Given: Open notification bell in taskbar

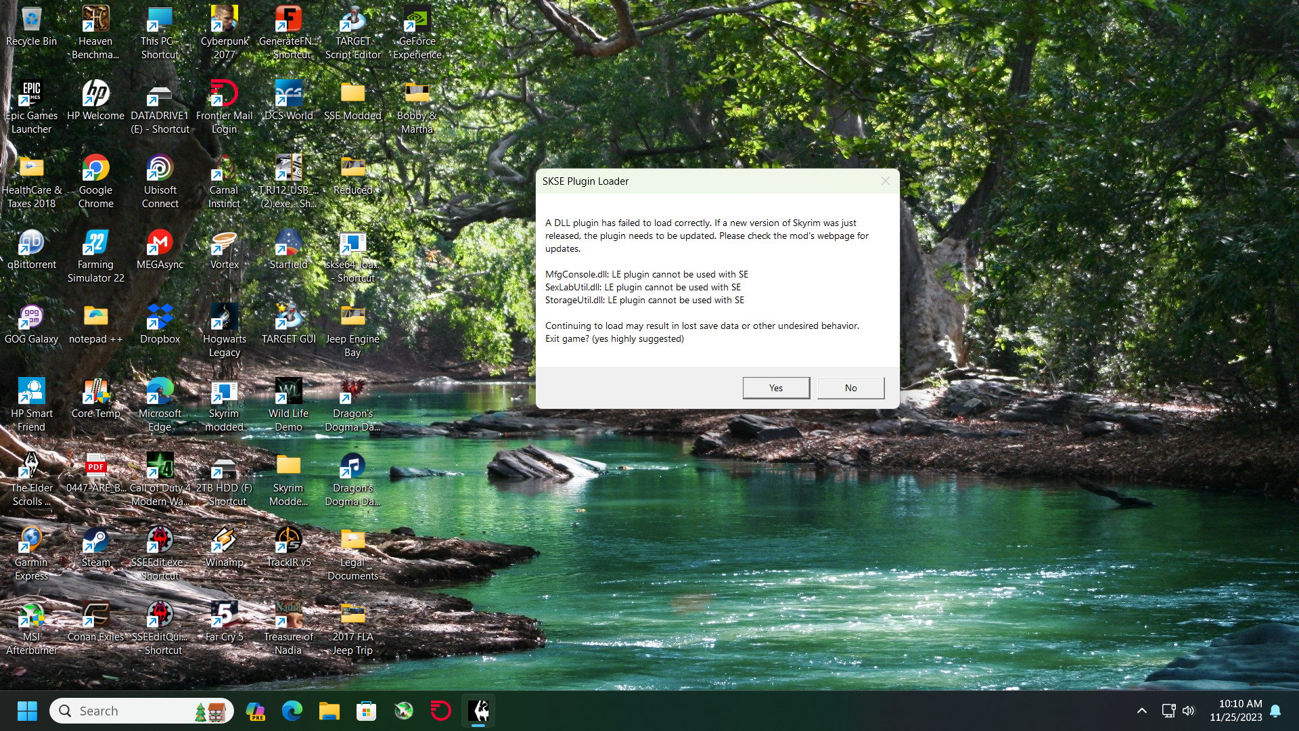Looking at the screenshot, I should pos(1275,711).
